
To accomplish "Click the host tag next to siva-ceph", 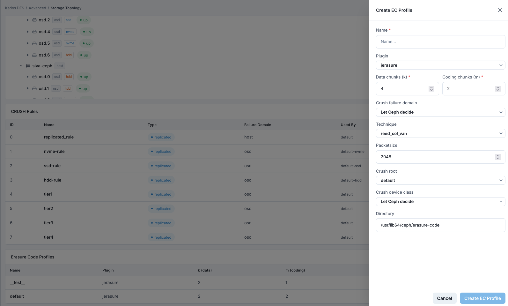I will tap(60, 66).
